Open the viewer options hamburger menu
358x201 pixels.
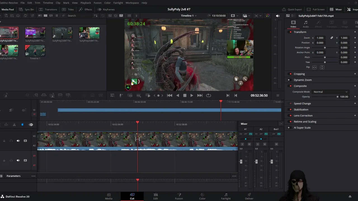278,95
